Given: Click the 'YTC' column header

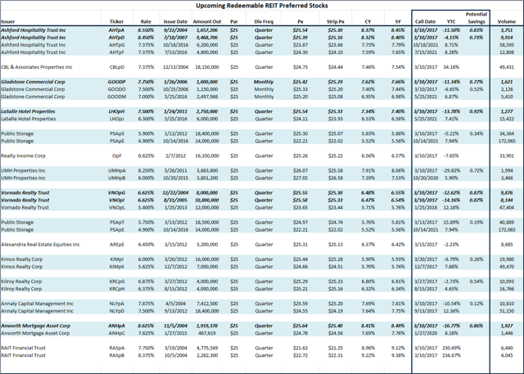Looking at the screenshot, I should click(x=451, y=22).
